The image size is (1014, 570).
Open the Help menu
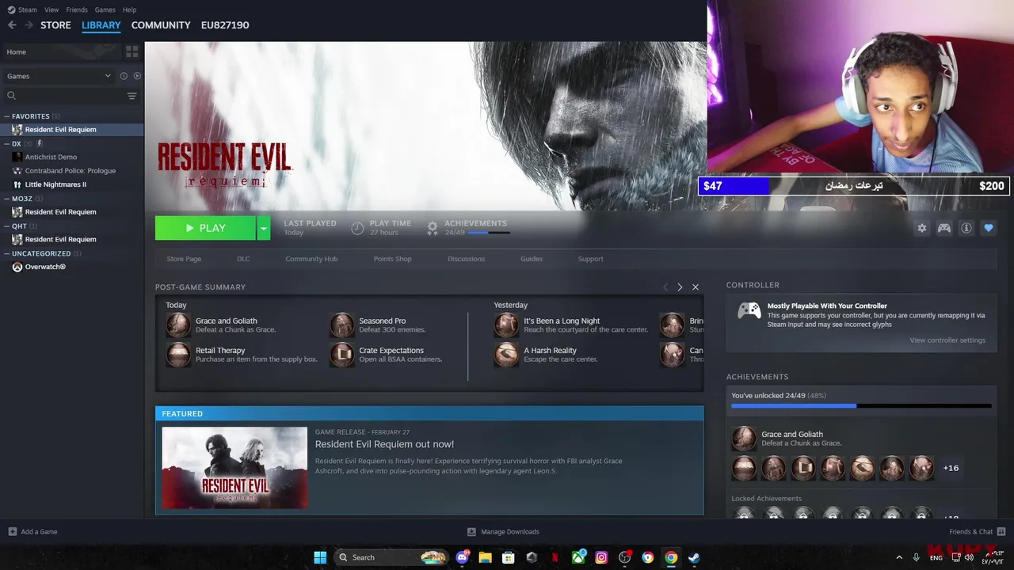tap(129, 9)
